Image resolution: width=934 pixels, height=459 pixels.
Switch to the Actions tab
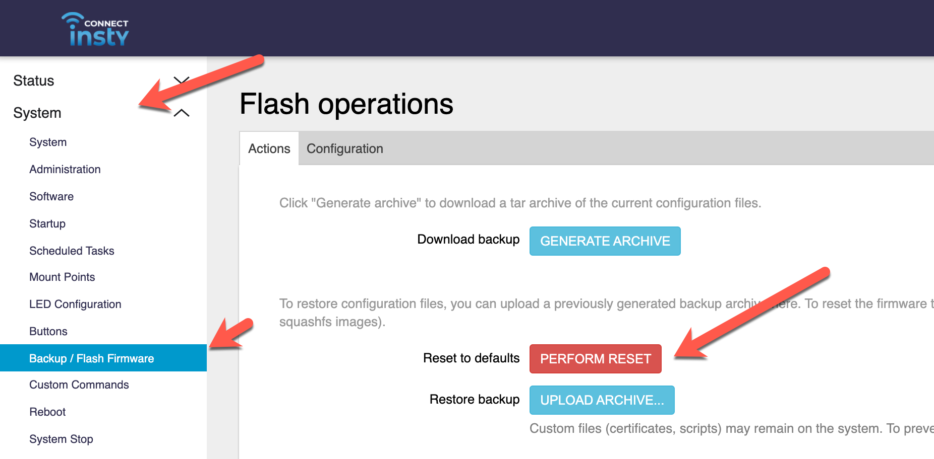pos(269,148)
